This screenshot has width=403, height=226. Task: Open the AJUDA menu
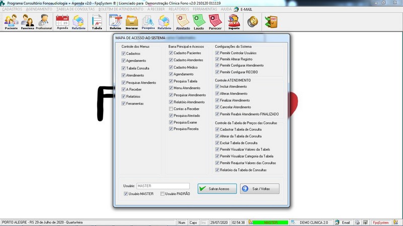[226, 9]
